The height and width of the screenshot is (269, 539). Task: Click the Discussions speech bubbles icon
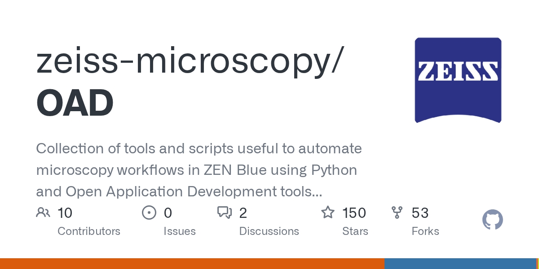pos(224,213)
